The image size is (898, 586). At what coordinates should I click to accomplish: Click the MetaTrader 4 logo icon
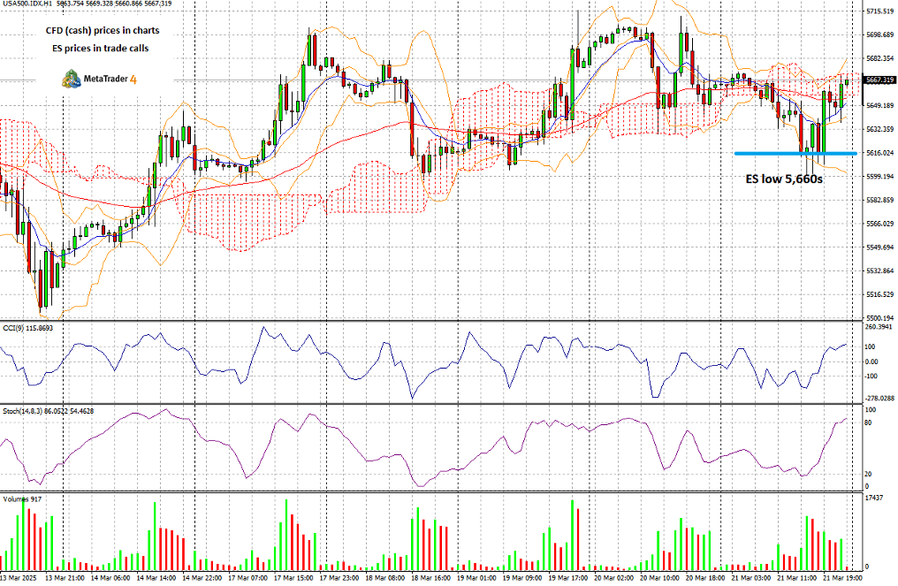tap(71, 79)
